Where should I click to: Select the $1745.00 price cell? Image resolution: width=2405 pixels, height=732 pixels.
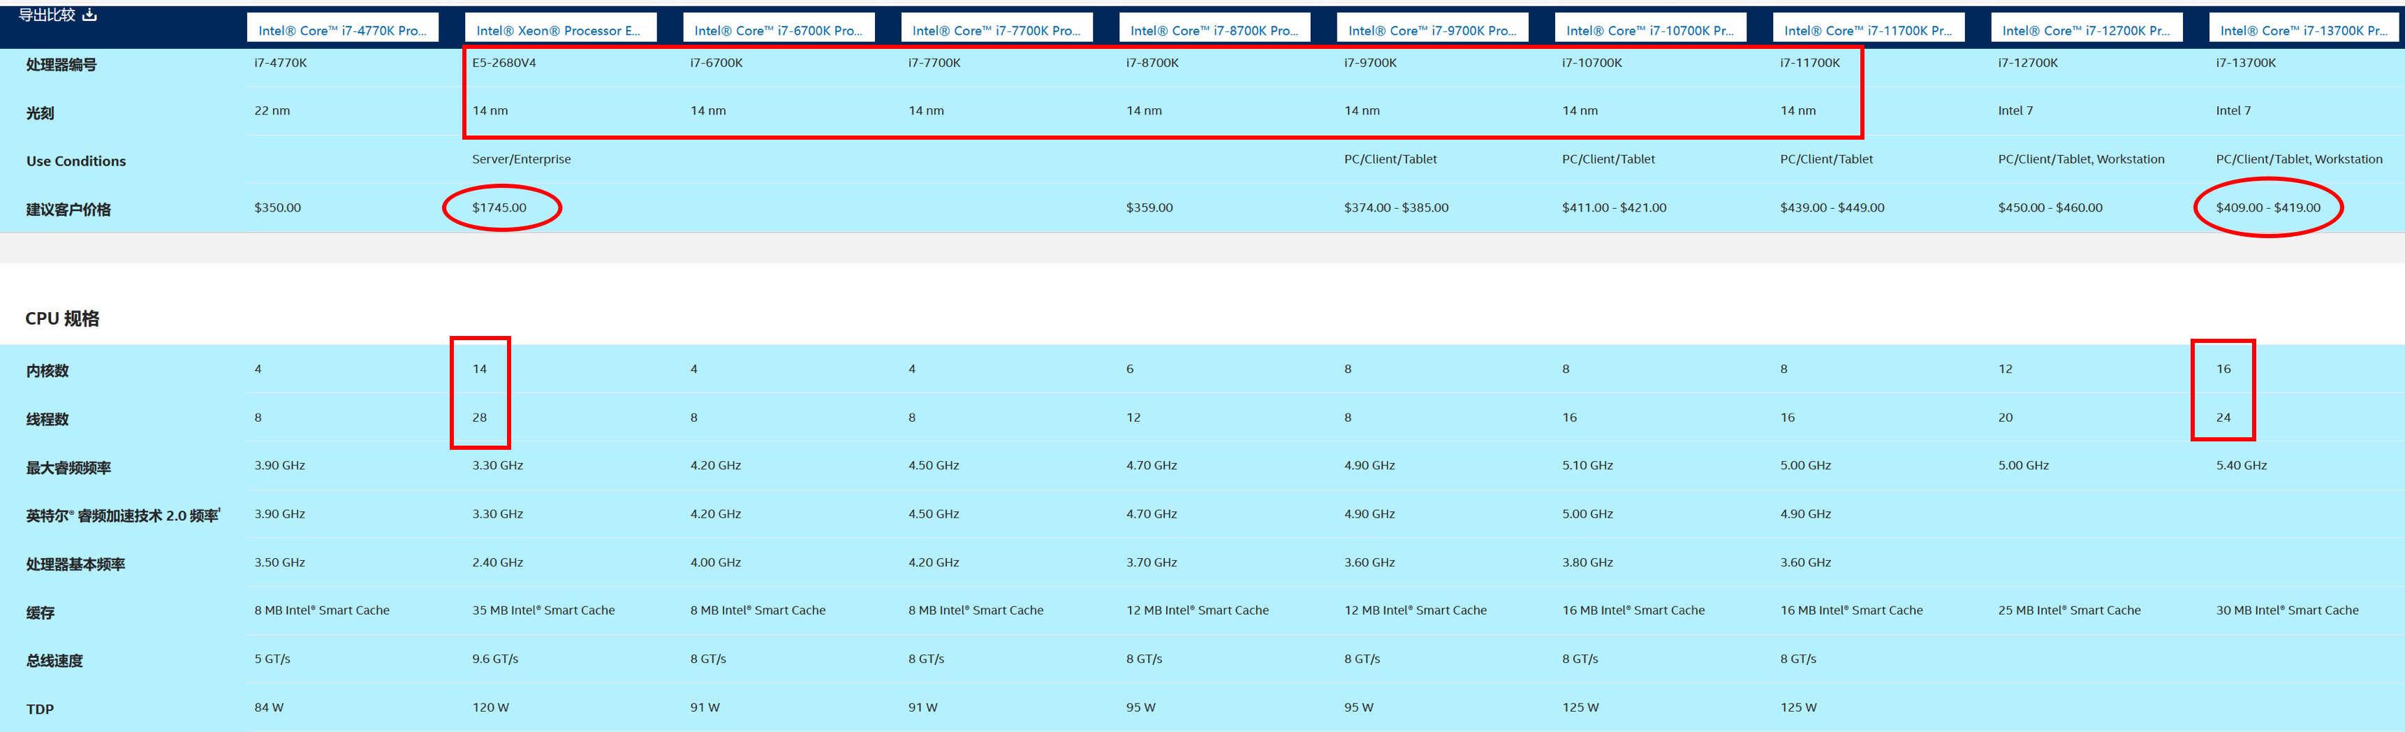point(499,207)
